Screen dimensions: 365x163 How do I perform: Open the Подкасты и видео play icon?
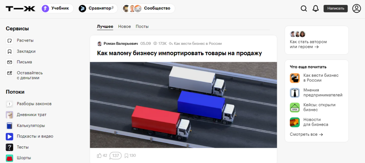pos(10,137)
